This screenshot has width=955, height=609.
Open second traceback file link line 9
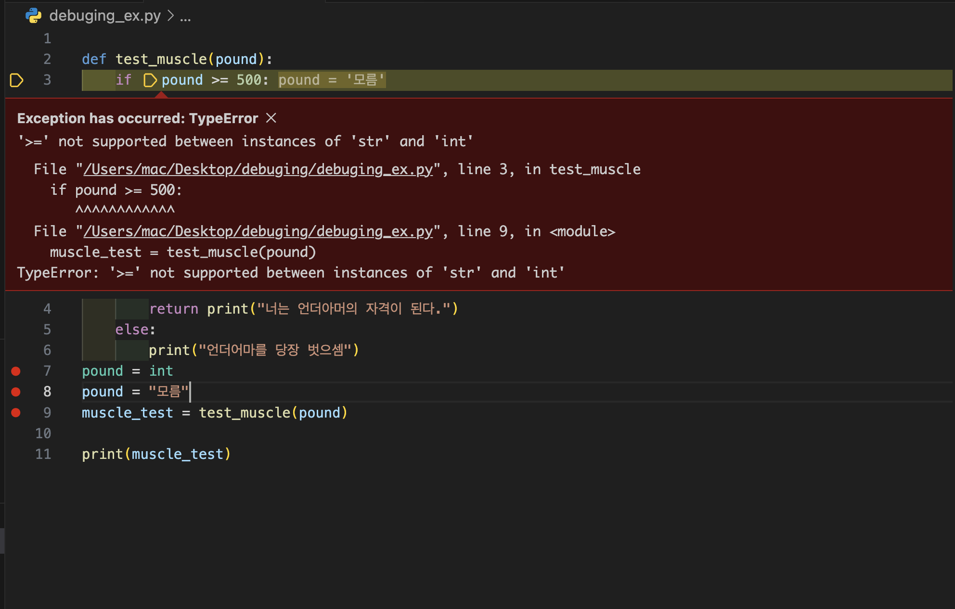(258, 231)
